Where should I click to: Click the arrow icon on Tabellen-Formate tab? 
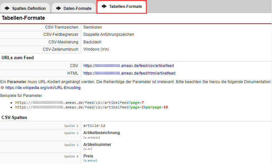[x=104, y=6]
